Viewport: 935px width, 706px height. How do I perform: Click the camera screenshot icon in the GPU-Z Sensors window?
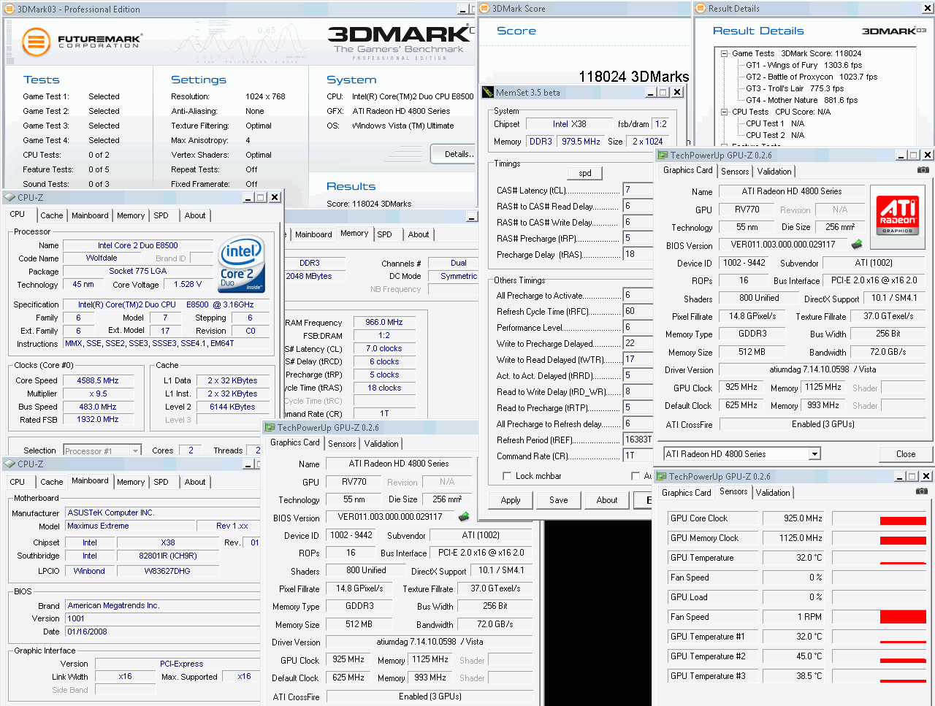coord(922,491)
